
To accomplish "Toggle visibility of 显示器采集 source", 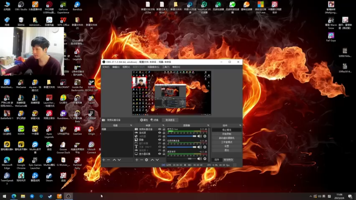I will pos(160,154).
